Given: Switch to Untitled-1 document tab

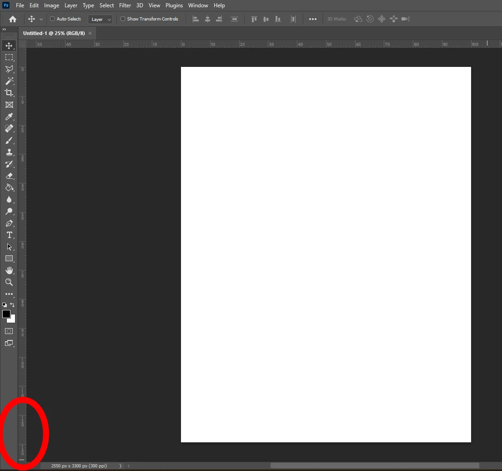Looking at the screenshot, I should pyautogui.click(x=54, y=33).
